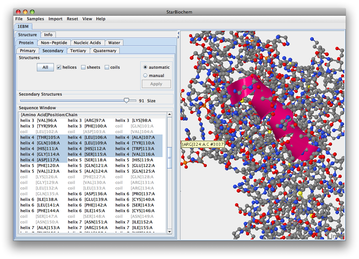The image size is (359, 259).
Task: Open the Samples menu
Action: [x=35, y=19]
